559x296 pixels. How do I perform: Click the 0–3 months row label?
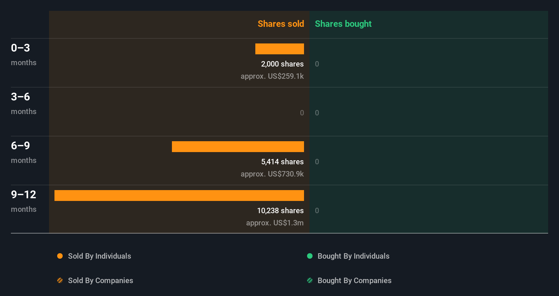23,55
